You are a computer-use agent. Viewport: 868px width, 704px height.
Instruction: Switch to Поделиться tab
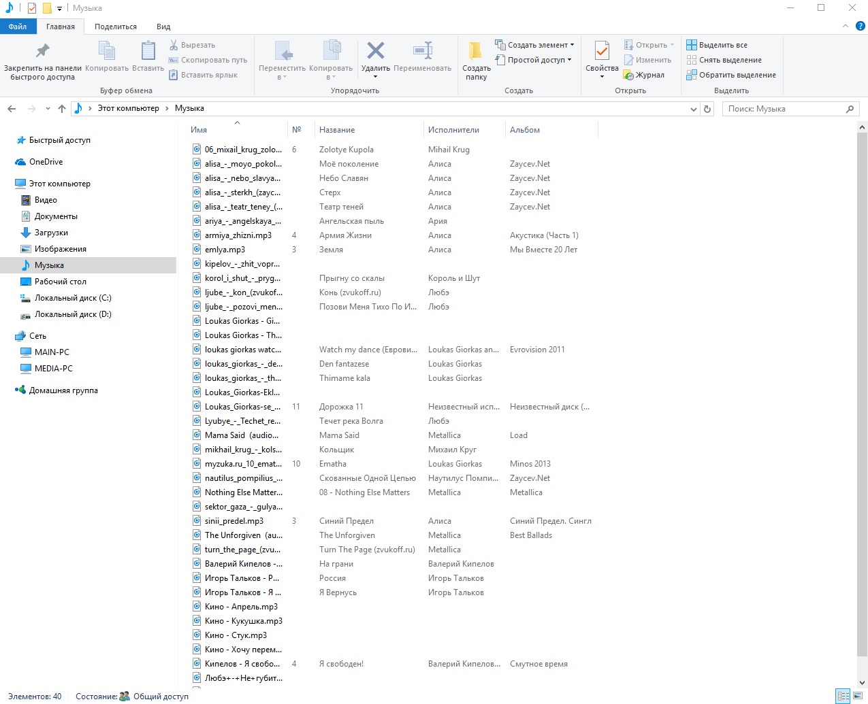116,27
